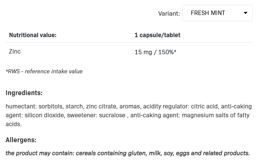The height and width of the screenshot is (164, 258).
Task: Click the "Variant:" label
Action: click(x=169, y=14)
